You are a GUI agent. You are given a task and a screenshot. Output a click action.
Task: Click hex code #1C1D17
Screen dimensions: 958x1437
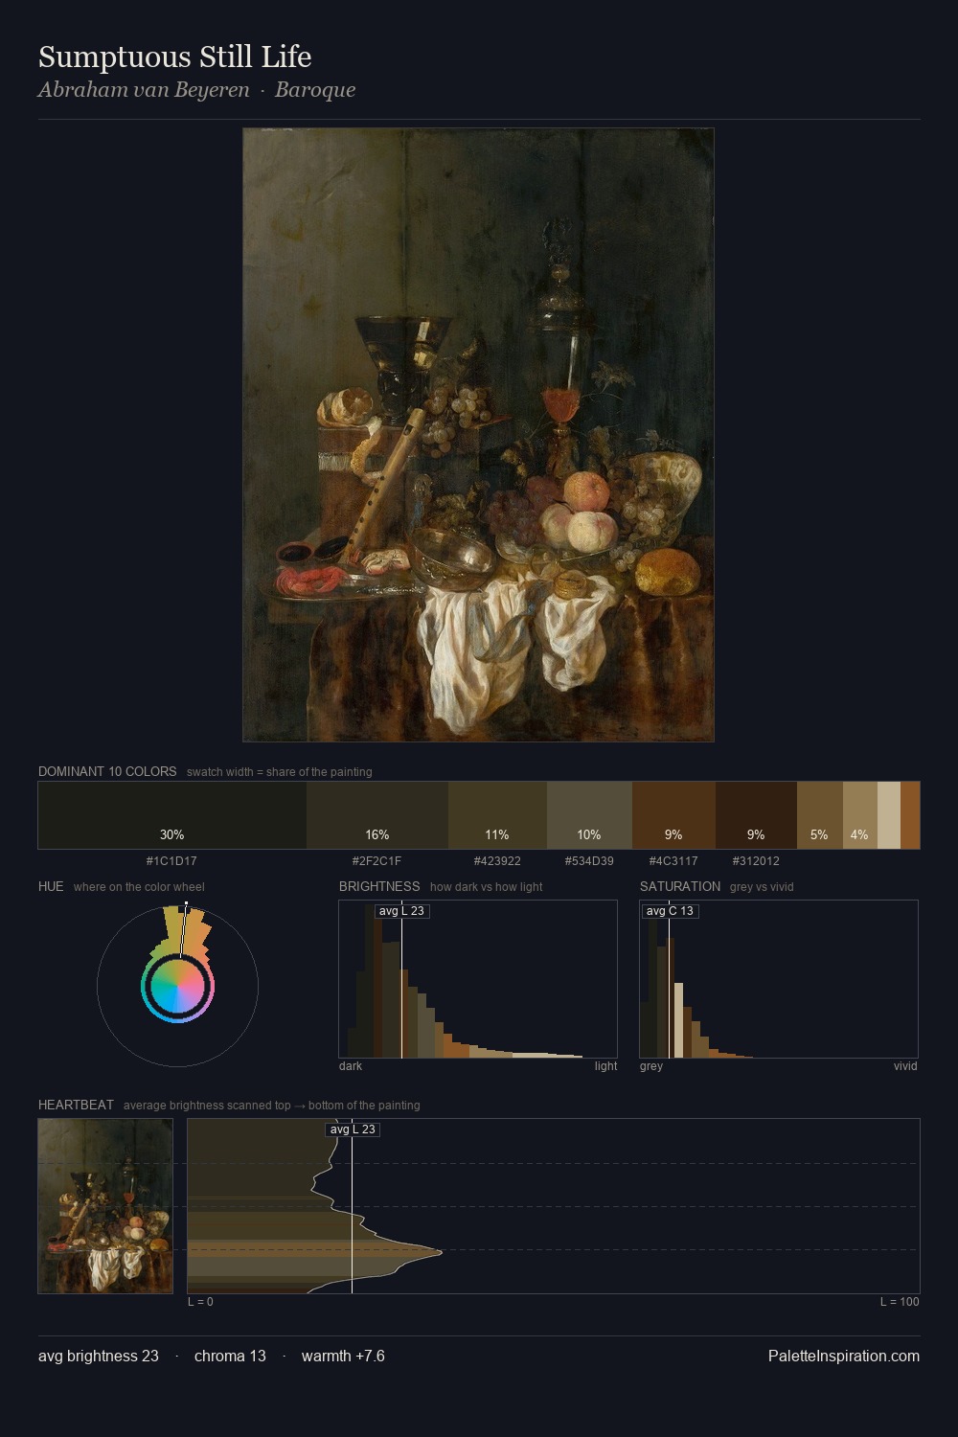171,861
